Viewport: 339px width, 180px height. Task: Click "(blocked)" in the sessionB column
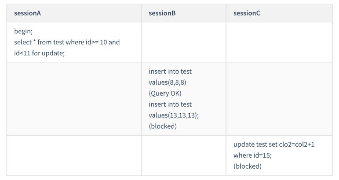coord(163,126)
